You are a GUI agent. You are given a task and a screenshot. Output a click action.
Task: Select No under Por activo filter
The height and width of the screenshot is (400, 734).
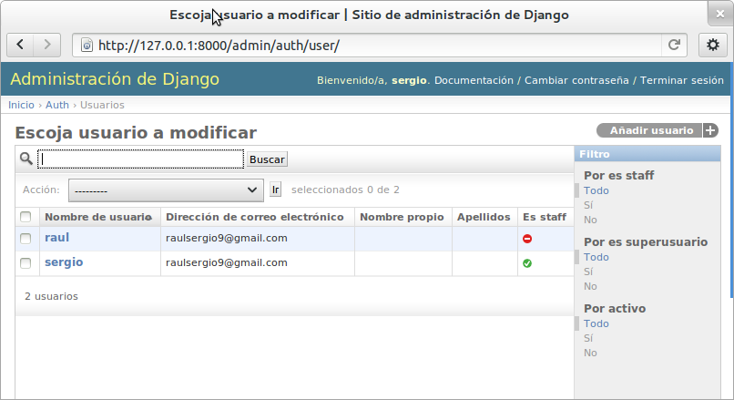(x=590, y=353)
